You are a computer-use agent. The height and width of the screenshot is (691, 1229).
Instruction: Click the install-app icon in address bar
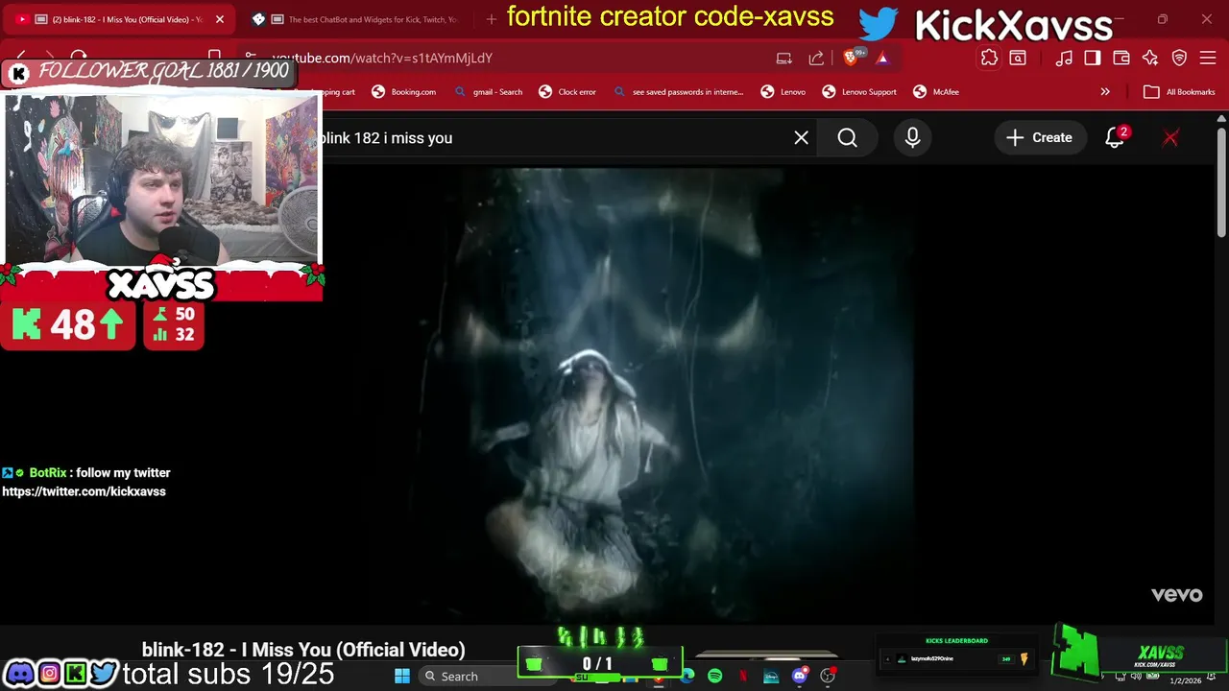coord(783,58)
